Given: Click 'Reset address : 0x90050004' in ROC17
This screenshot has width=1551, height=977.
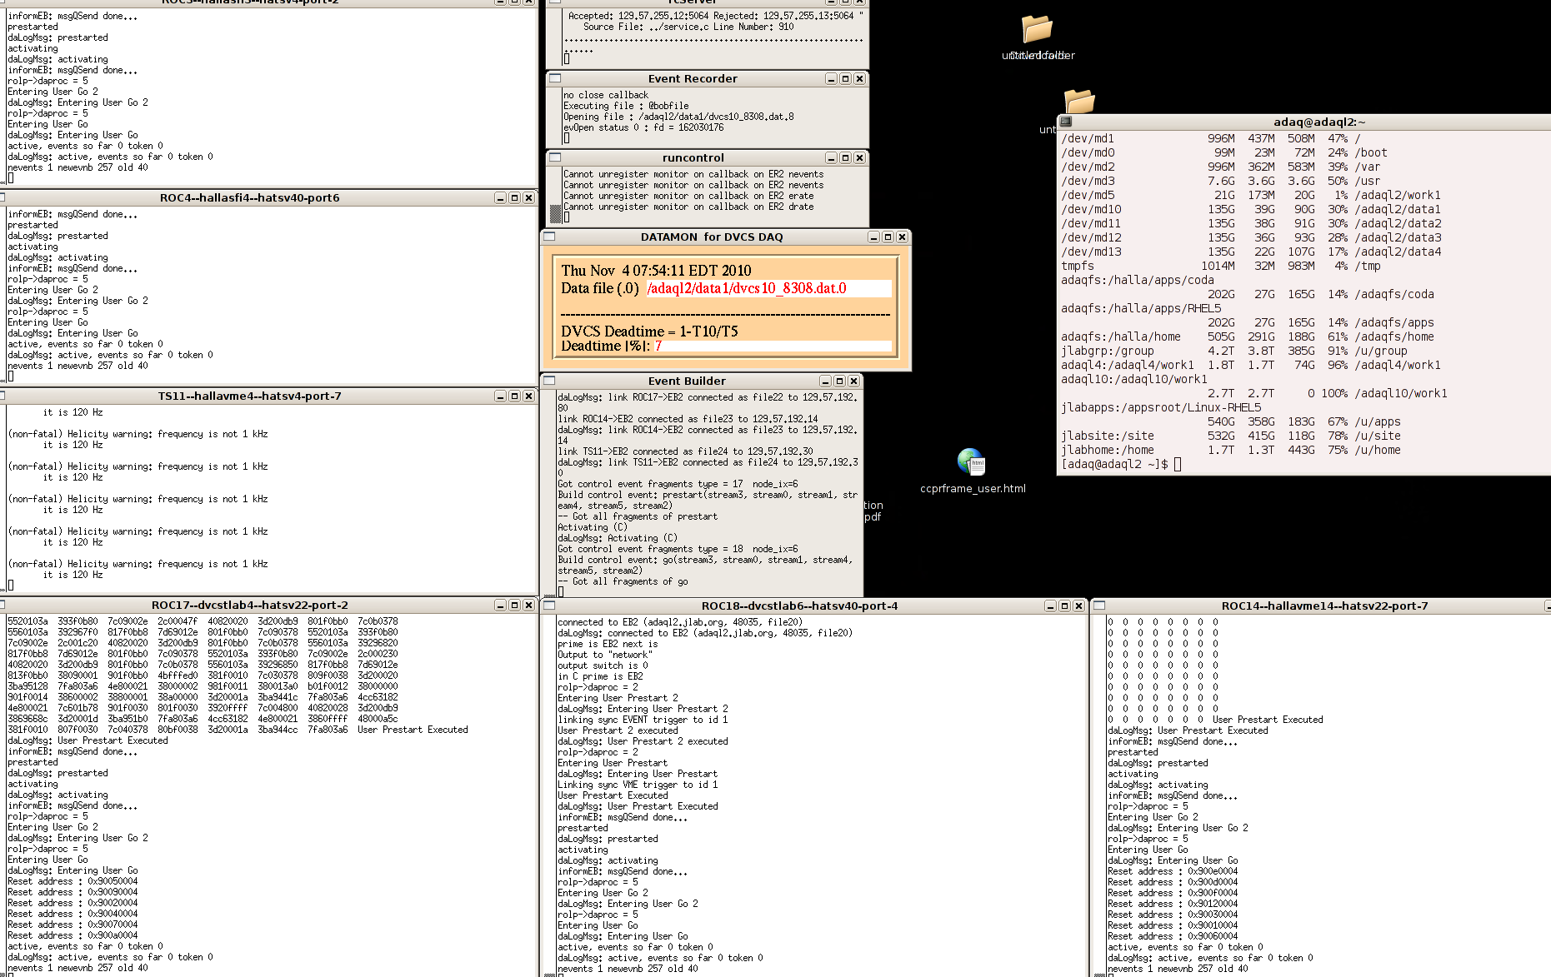Looking at the screenshot, I should pyautogui.click(x=73, y=881).
